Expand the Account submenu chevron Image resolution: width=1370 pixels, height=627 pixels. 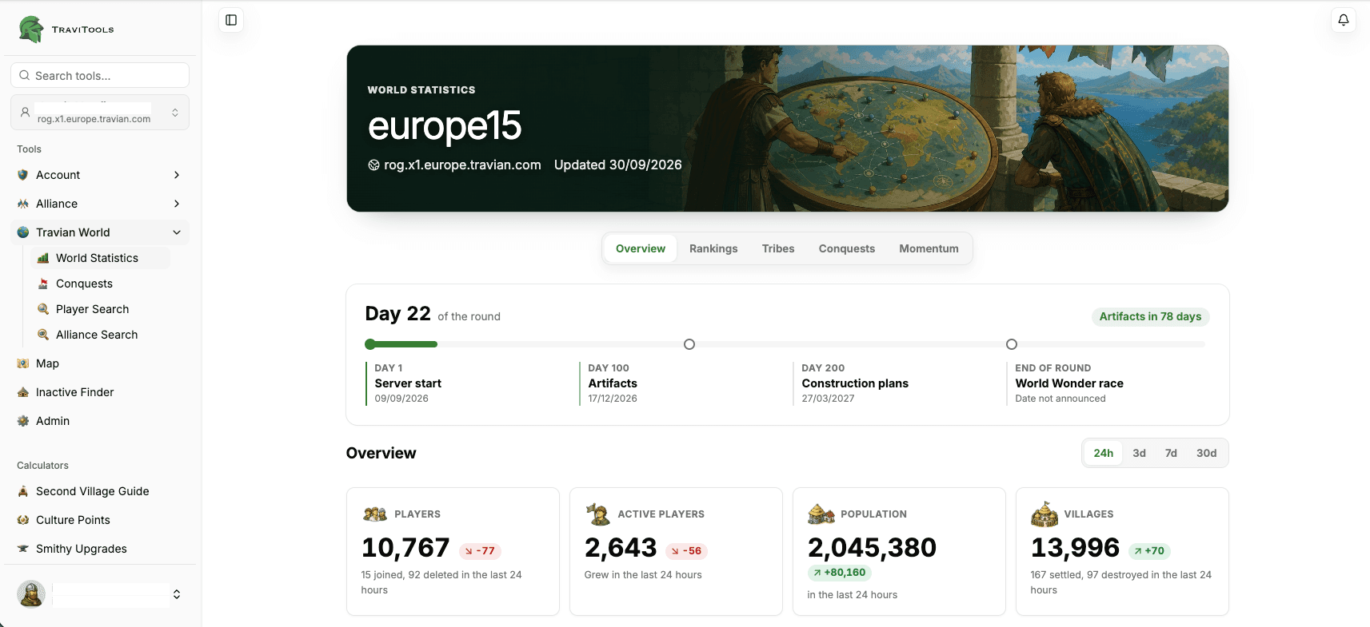177,175
